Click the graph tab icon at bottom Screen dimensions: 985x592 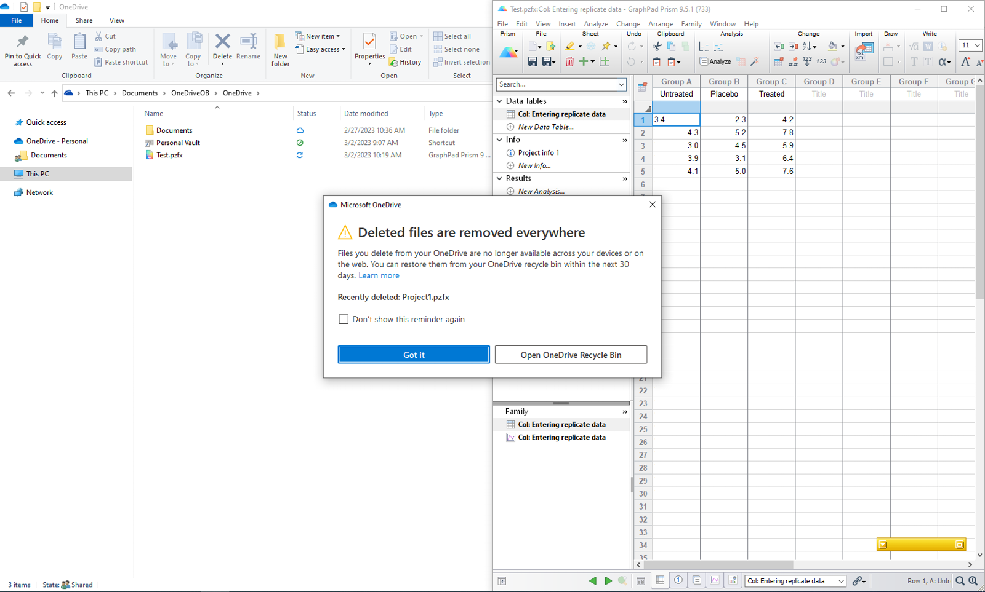pyautogui.click(x=715, y=580)
